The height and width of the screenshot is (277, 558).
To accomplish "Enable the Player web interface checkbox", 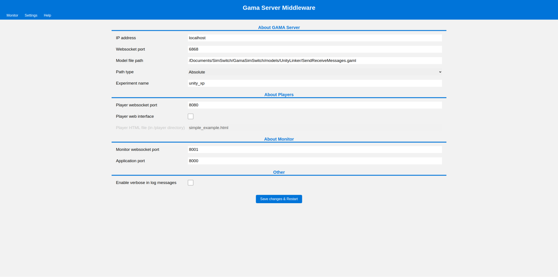I will point(191,116).
